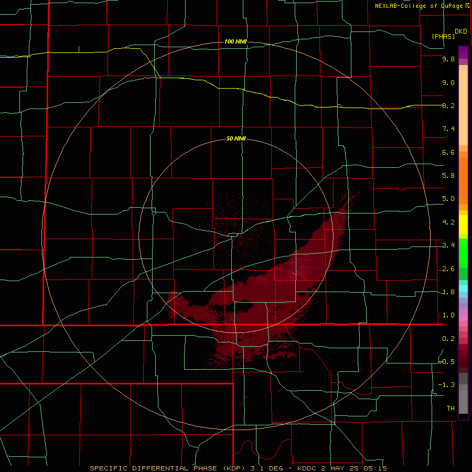Click the light peach segment of color scale
472x472 pixels.
pyautogui.click(x=463, y=108)
